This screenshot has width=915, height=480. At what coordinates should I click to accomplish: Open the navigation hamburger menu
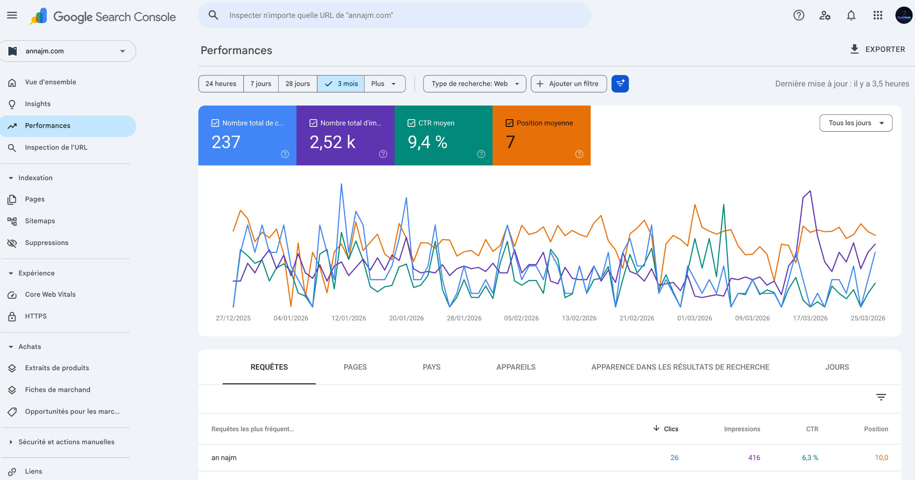click(12, 15)
